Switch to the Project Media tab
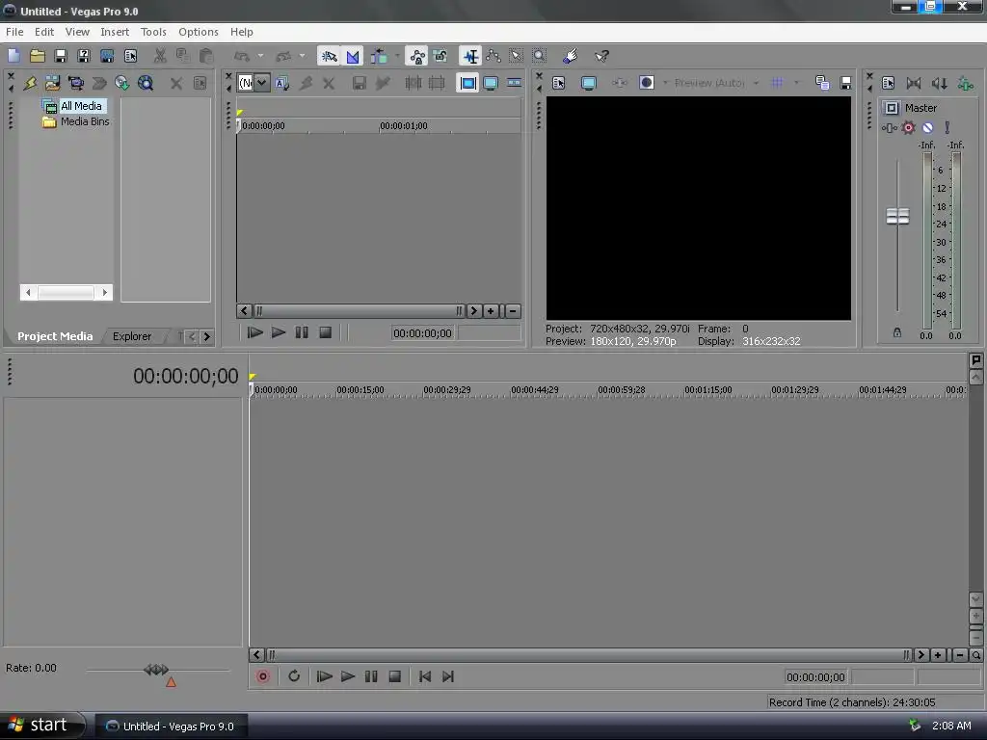This screenshot has width=987, height=740. pos(55,336)
